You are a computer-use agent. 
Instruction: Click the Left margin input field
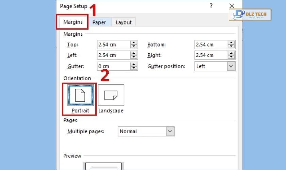tap(113, 55)
